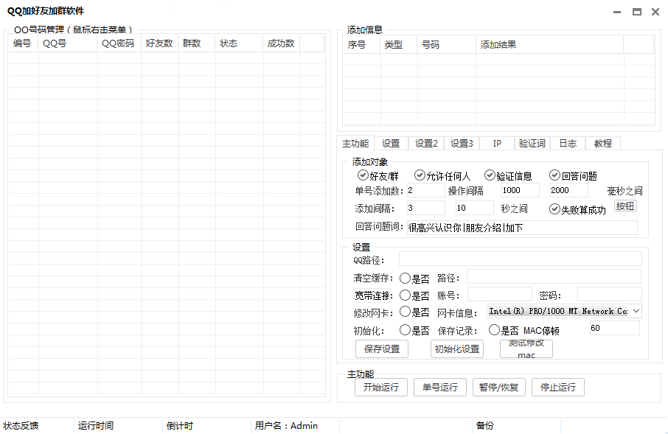This screenshot has width=668, height=434.
Task: Click the 测试修改mac button
Action: 526,349
